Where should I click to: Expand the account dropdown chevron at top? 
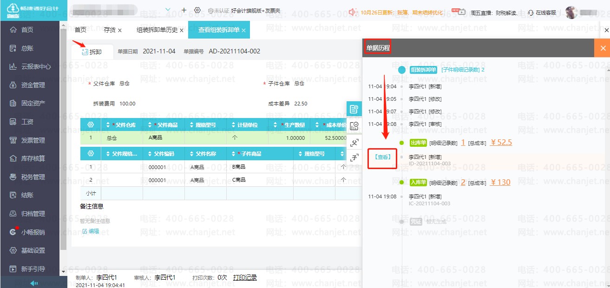(x=168, y=10)
